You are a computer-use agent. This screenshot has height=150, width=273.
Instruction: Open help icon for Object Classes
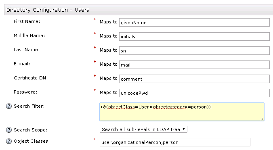(9, 141)
